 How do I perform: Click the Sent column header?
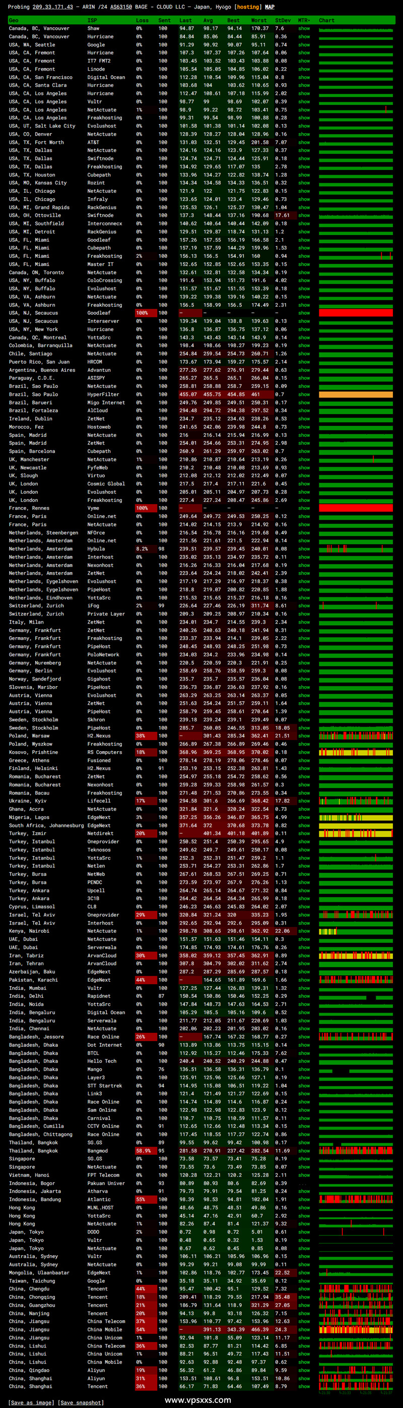(x=164, y=20)
